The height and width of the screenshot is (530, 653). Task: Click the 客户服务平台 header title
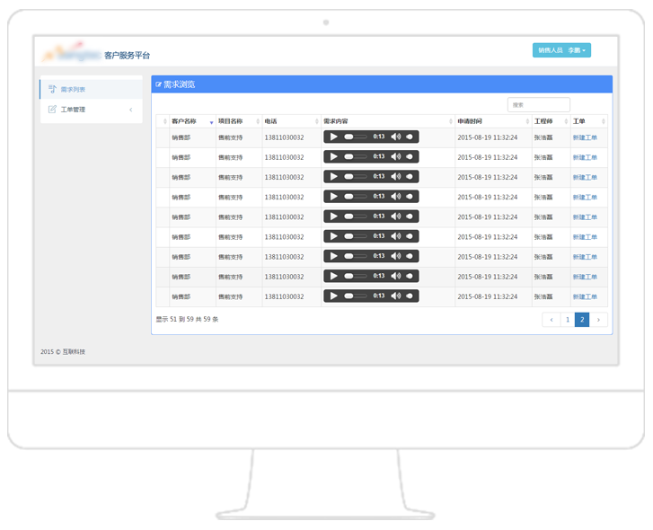[x=127, y=56]
